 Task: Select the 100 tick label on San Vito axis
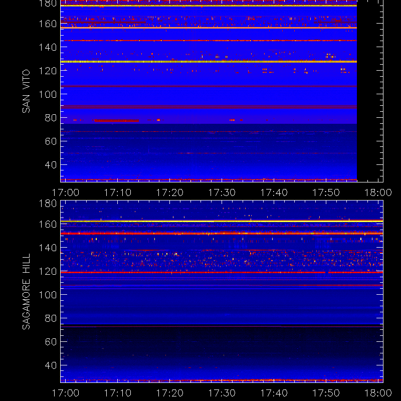pyautogui.click(x=48, y=94)
